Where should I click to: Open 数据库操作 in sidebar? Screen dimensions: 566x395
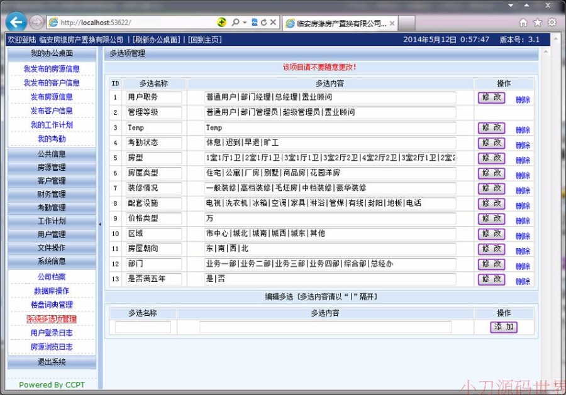click(x=52, y=291)
